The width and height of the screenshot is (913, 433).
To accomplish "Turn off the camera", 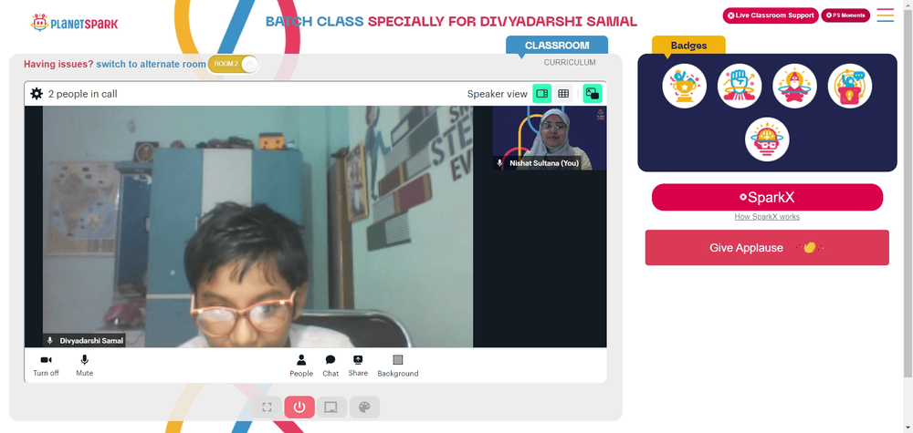I will tap(46, 366).
